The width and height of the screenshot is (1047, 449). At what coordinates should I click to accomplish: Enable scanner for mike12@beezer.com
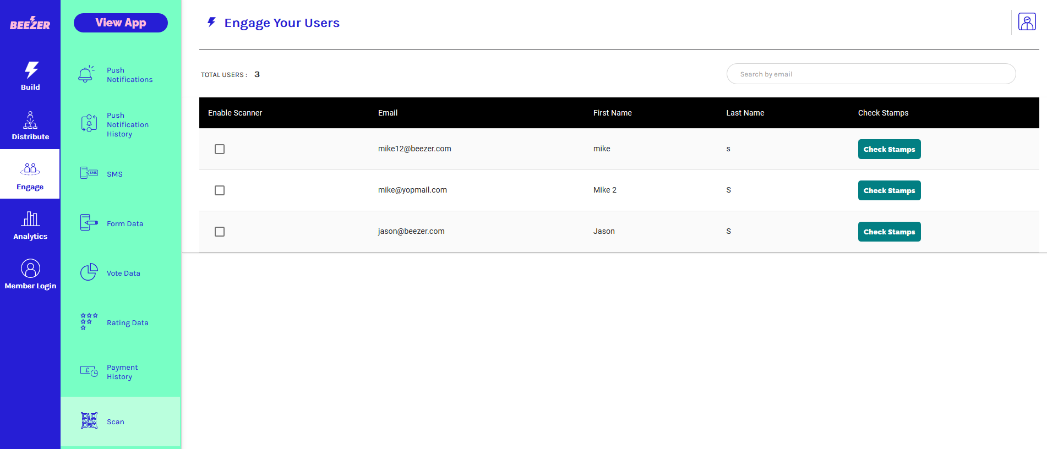coord(220,149)
